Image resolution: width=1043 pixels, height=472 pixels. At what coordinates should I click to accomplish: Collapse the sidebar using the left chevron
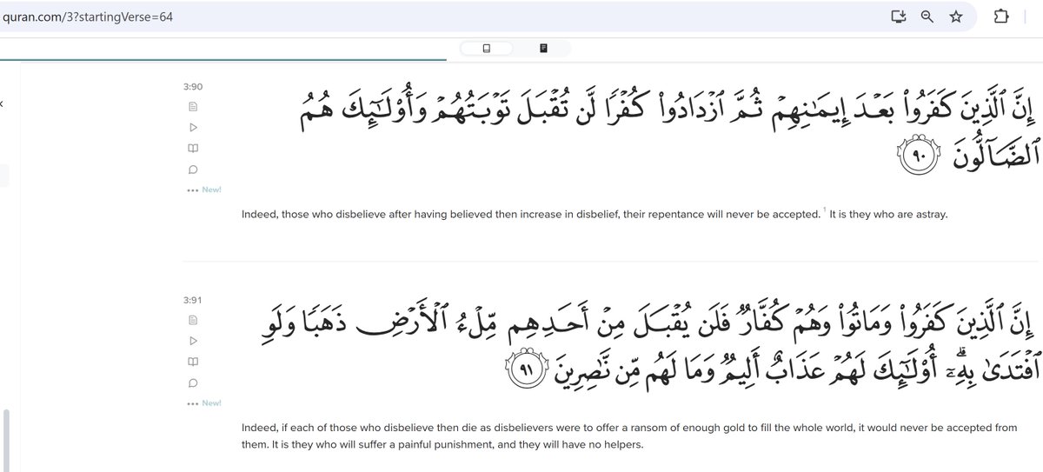[x=2, y=103]
